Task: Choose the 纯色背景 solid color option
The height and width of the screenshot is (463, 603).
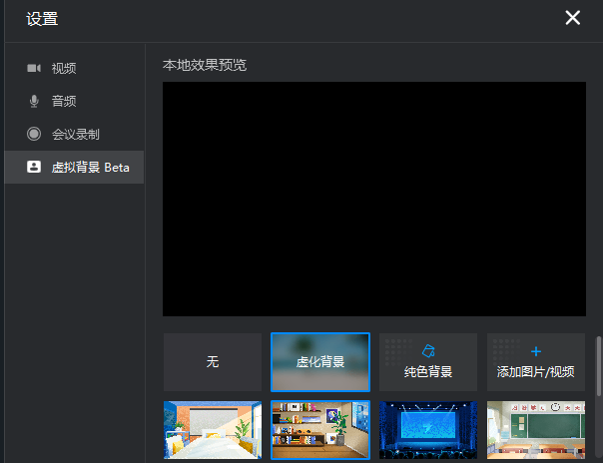Action: (428, 363)
